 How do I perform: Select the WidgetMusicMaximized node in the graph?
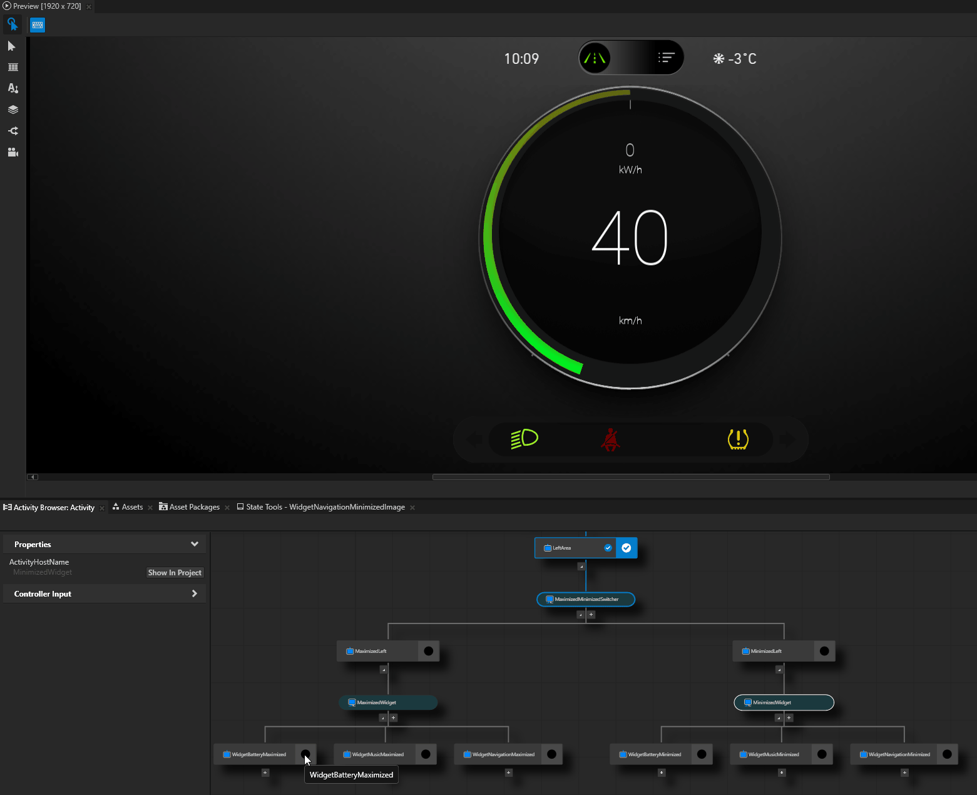(378, 754)
